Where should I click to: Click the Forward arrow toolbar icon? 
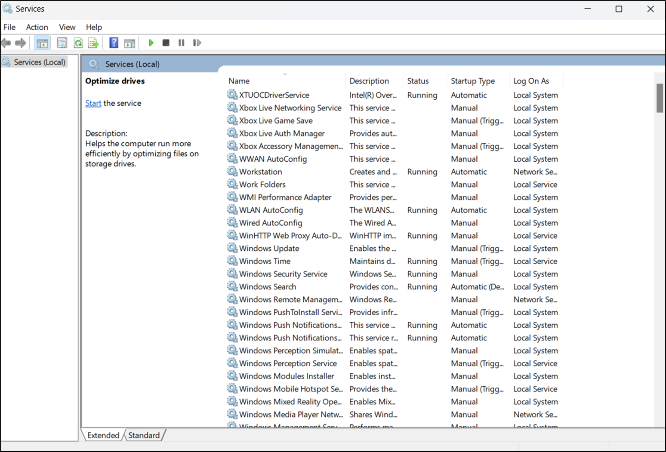click(20, 43)
